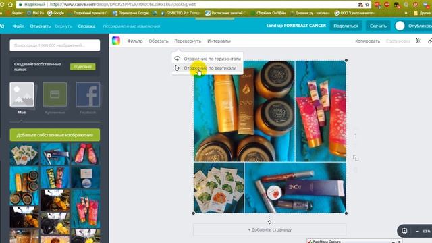Select Отражение по вертикали
The width and height of the screenshot is (432, 243).
210,67
